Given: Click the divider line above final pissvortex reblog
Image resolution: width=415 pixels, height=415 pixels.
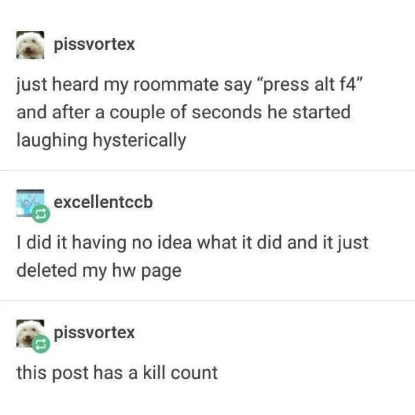Looking at the screenshot, I should point(207,301).
